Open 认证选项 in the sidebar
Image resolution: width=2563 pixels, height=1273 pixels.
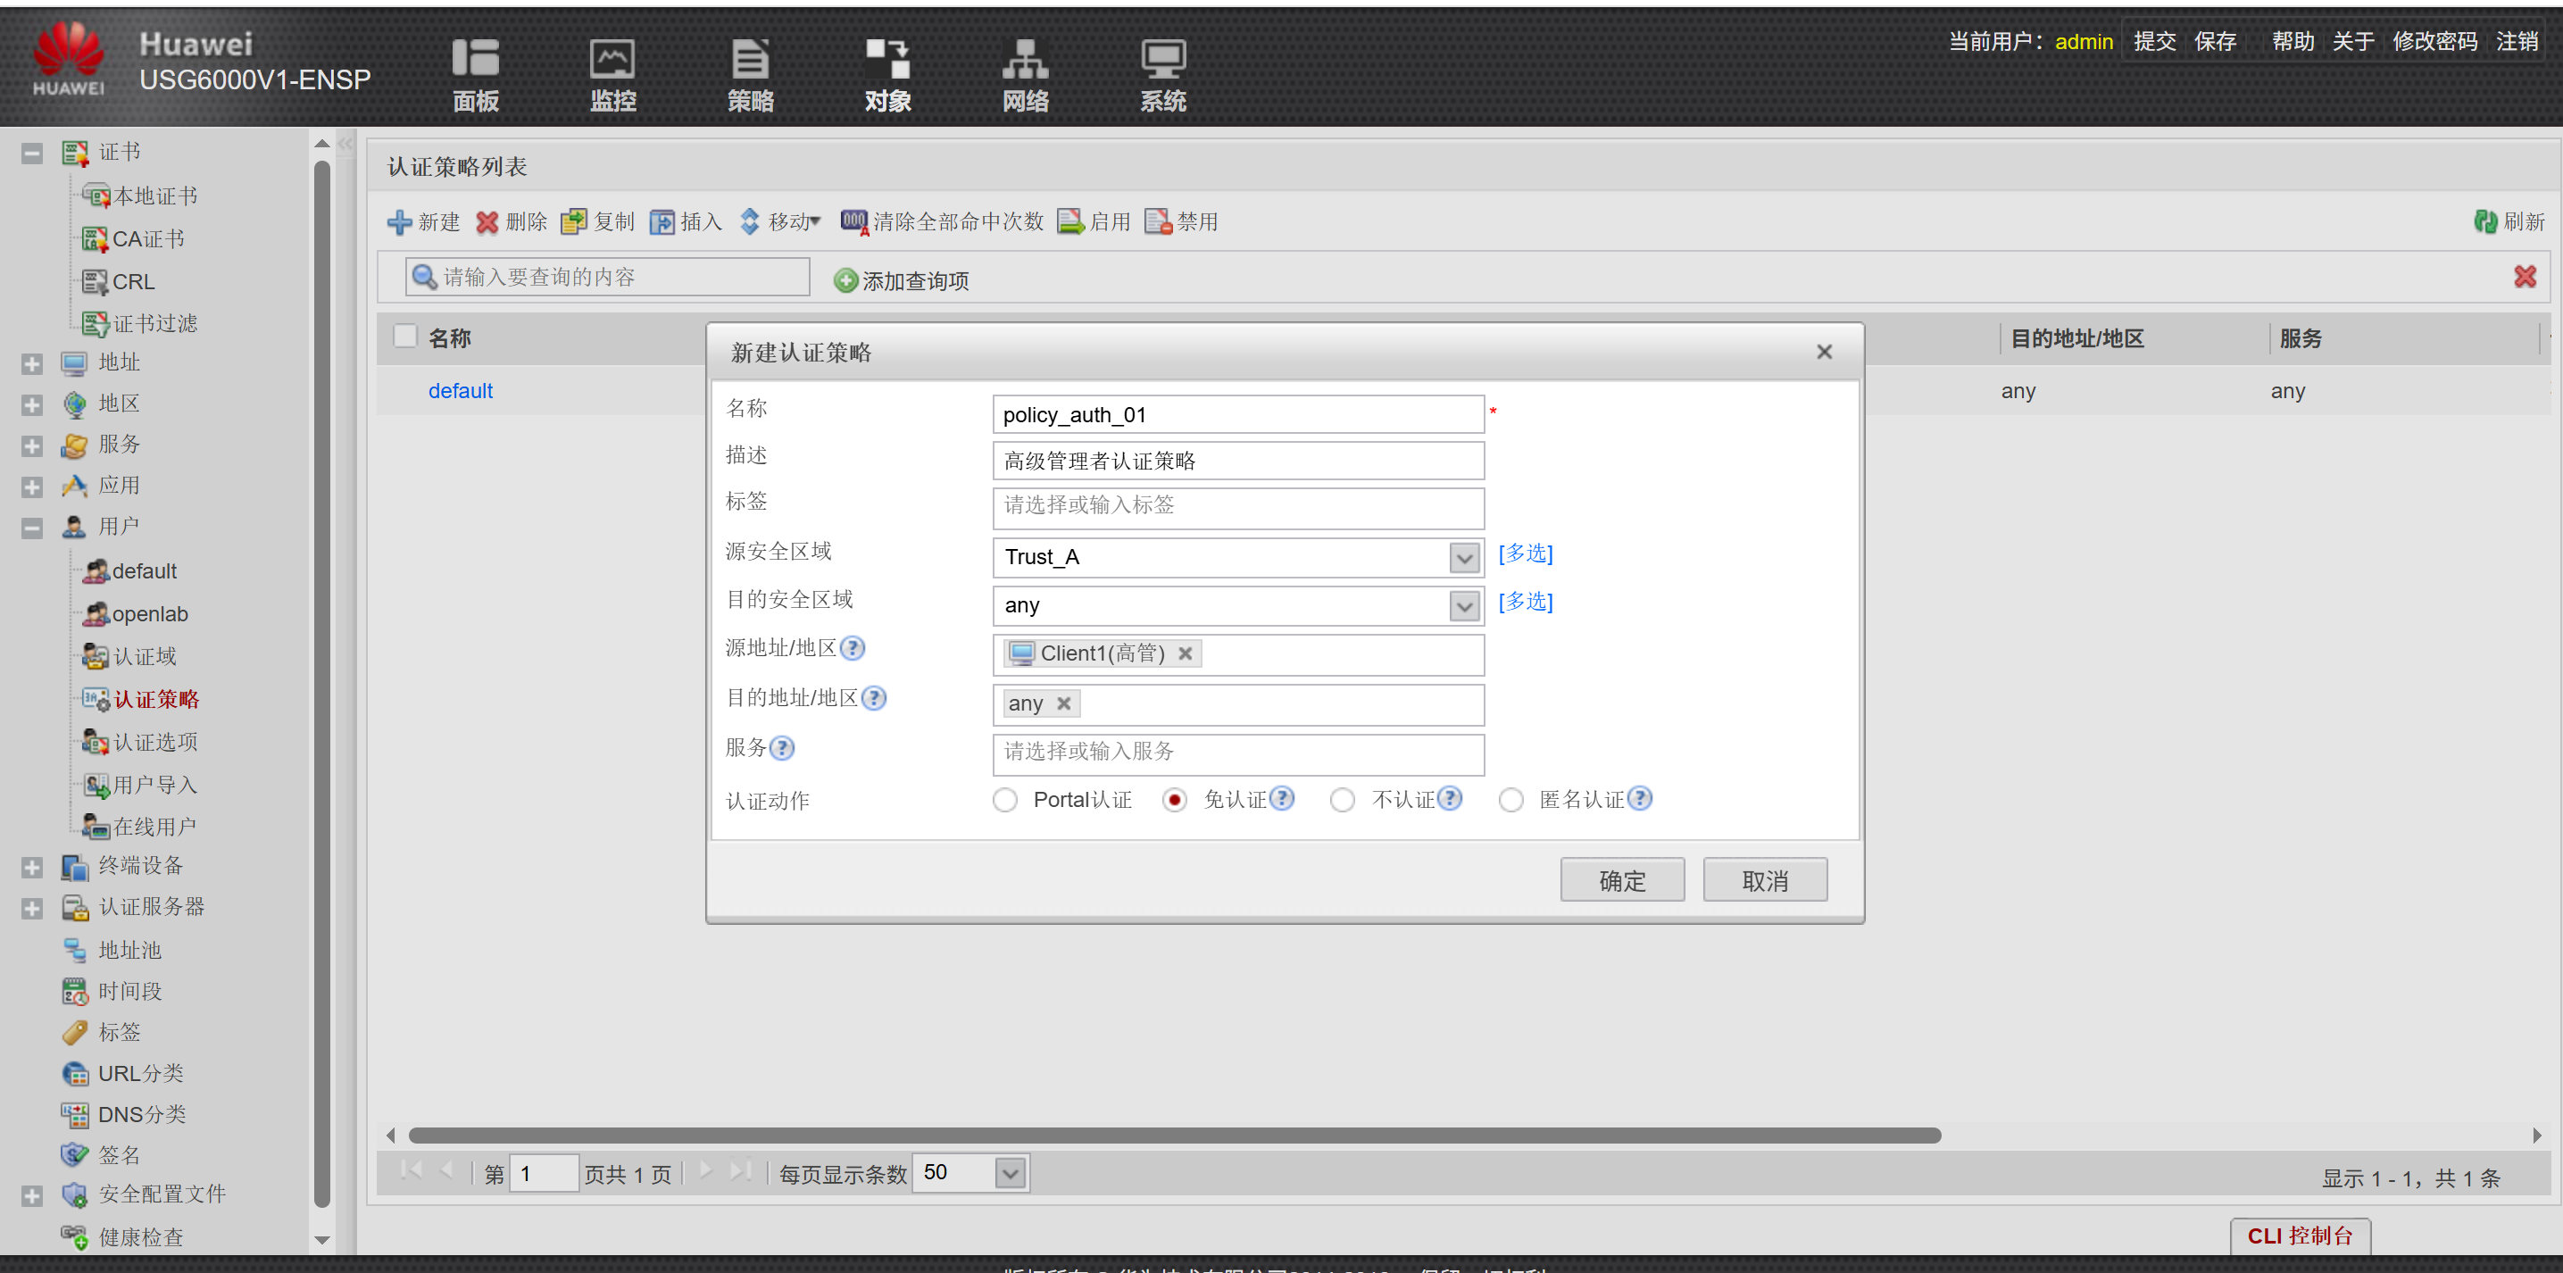coord(154,743)
